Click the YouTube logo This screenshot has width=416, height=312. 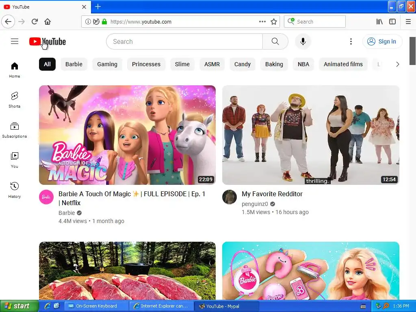[48, 42]
